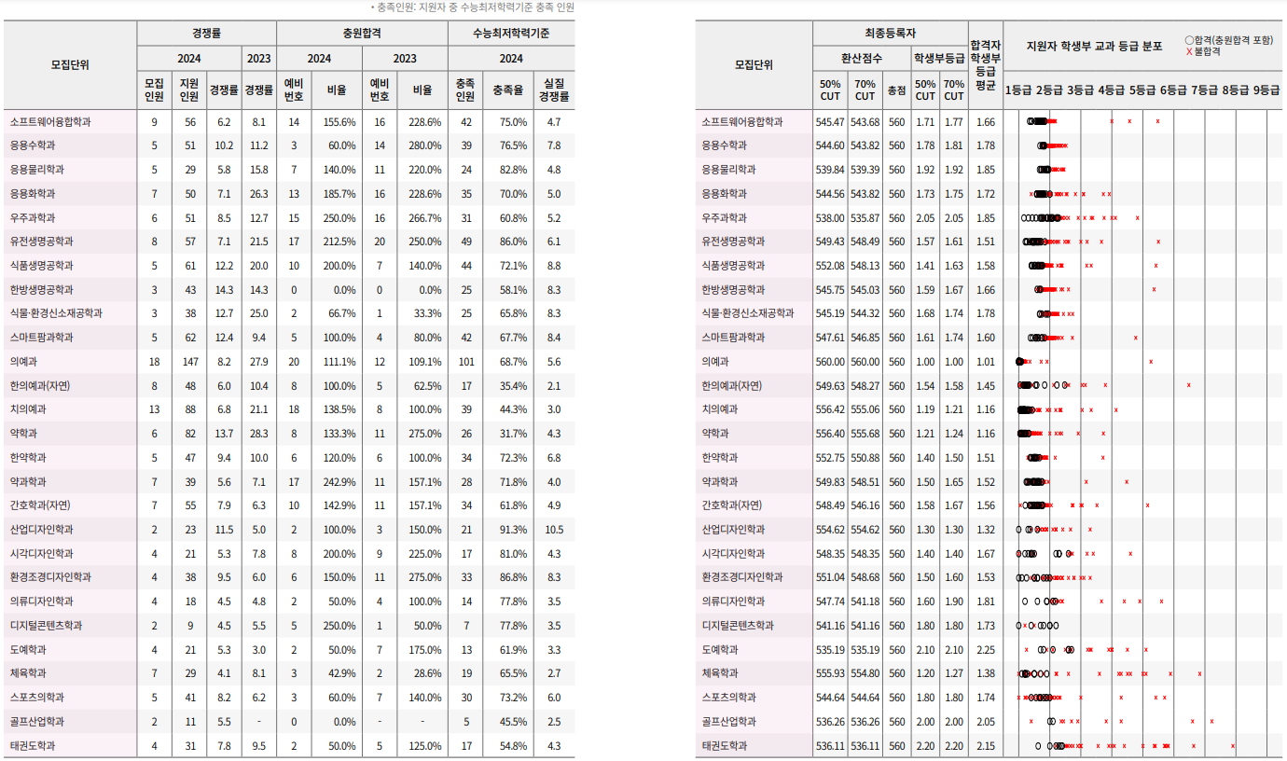The image size is (1287, 761).
Task: Click 도예학과's average grade 2.25
Action: 986,650
